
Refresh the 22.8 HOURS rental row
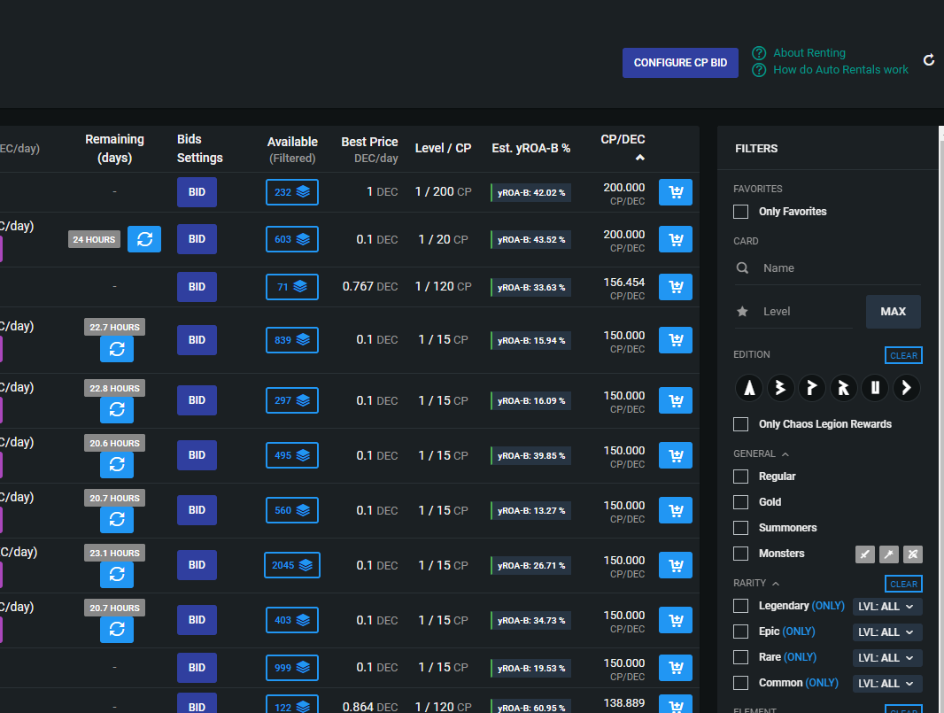[117, 410]
